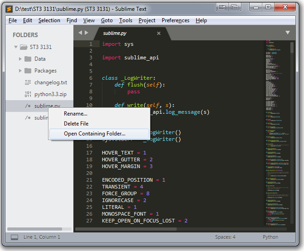Open the Spaces: 4 indentation menu

[225, 237]
